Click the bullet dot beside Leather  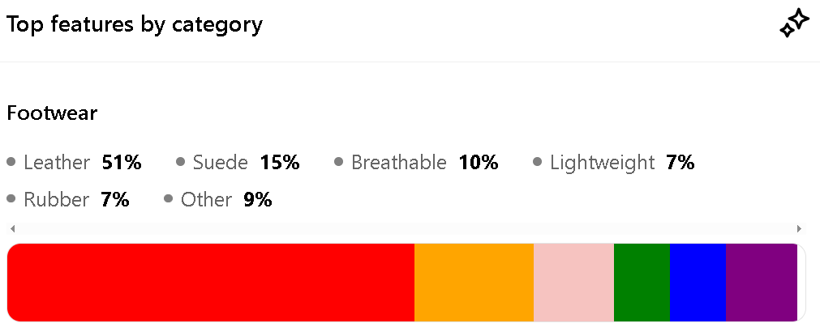11,162
